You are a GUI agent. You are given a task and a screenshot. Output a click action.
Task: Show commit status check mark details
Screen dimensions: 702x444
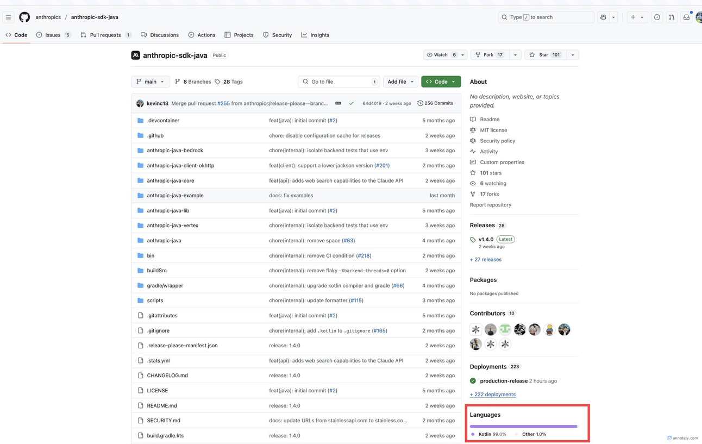click(351, 103)
